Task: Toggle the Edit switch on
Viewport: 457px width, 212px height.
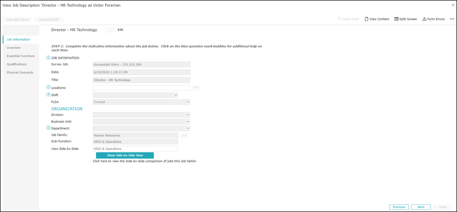Action: pos(111,30)
